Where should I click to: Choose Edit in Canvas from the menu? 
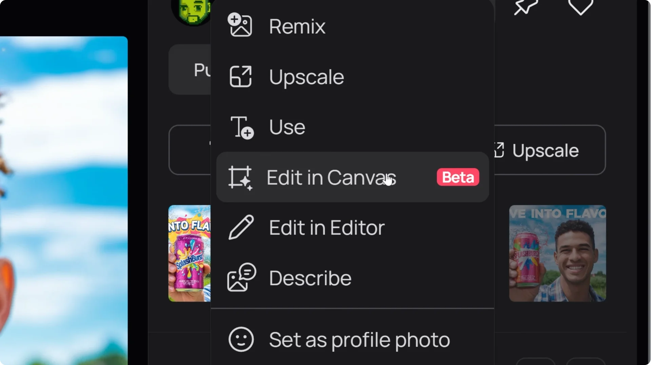(x=331, y=177)
